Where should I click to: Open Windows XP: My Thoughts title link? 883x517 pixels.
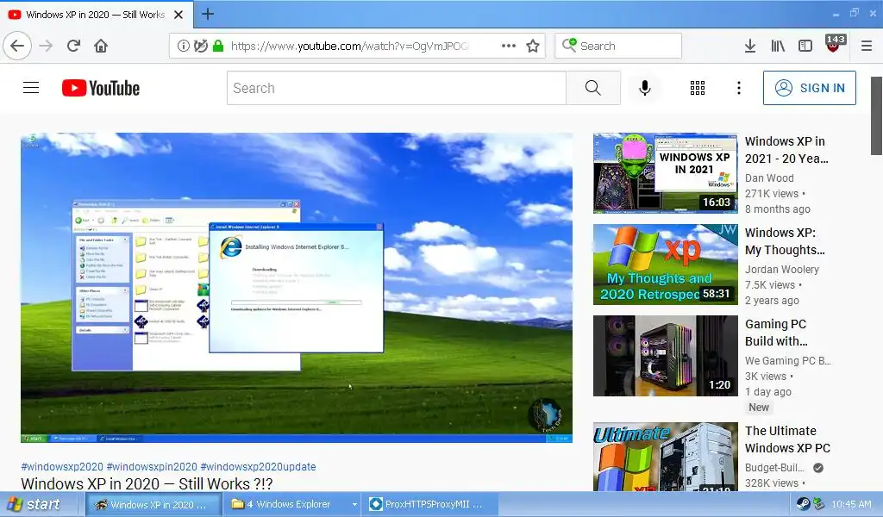[785, 241]
